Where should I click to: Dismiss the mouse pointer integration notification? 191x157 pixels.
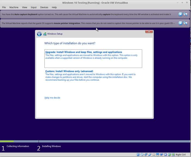pyautogui.click(x=180, y=23)
